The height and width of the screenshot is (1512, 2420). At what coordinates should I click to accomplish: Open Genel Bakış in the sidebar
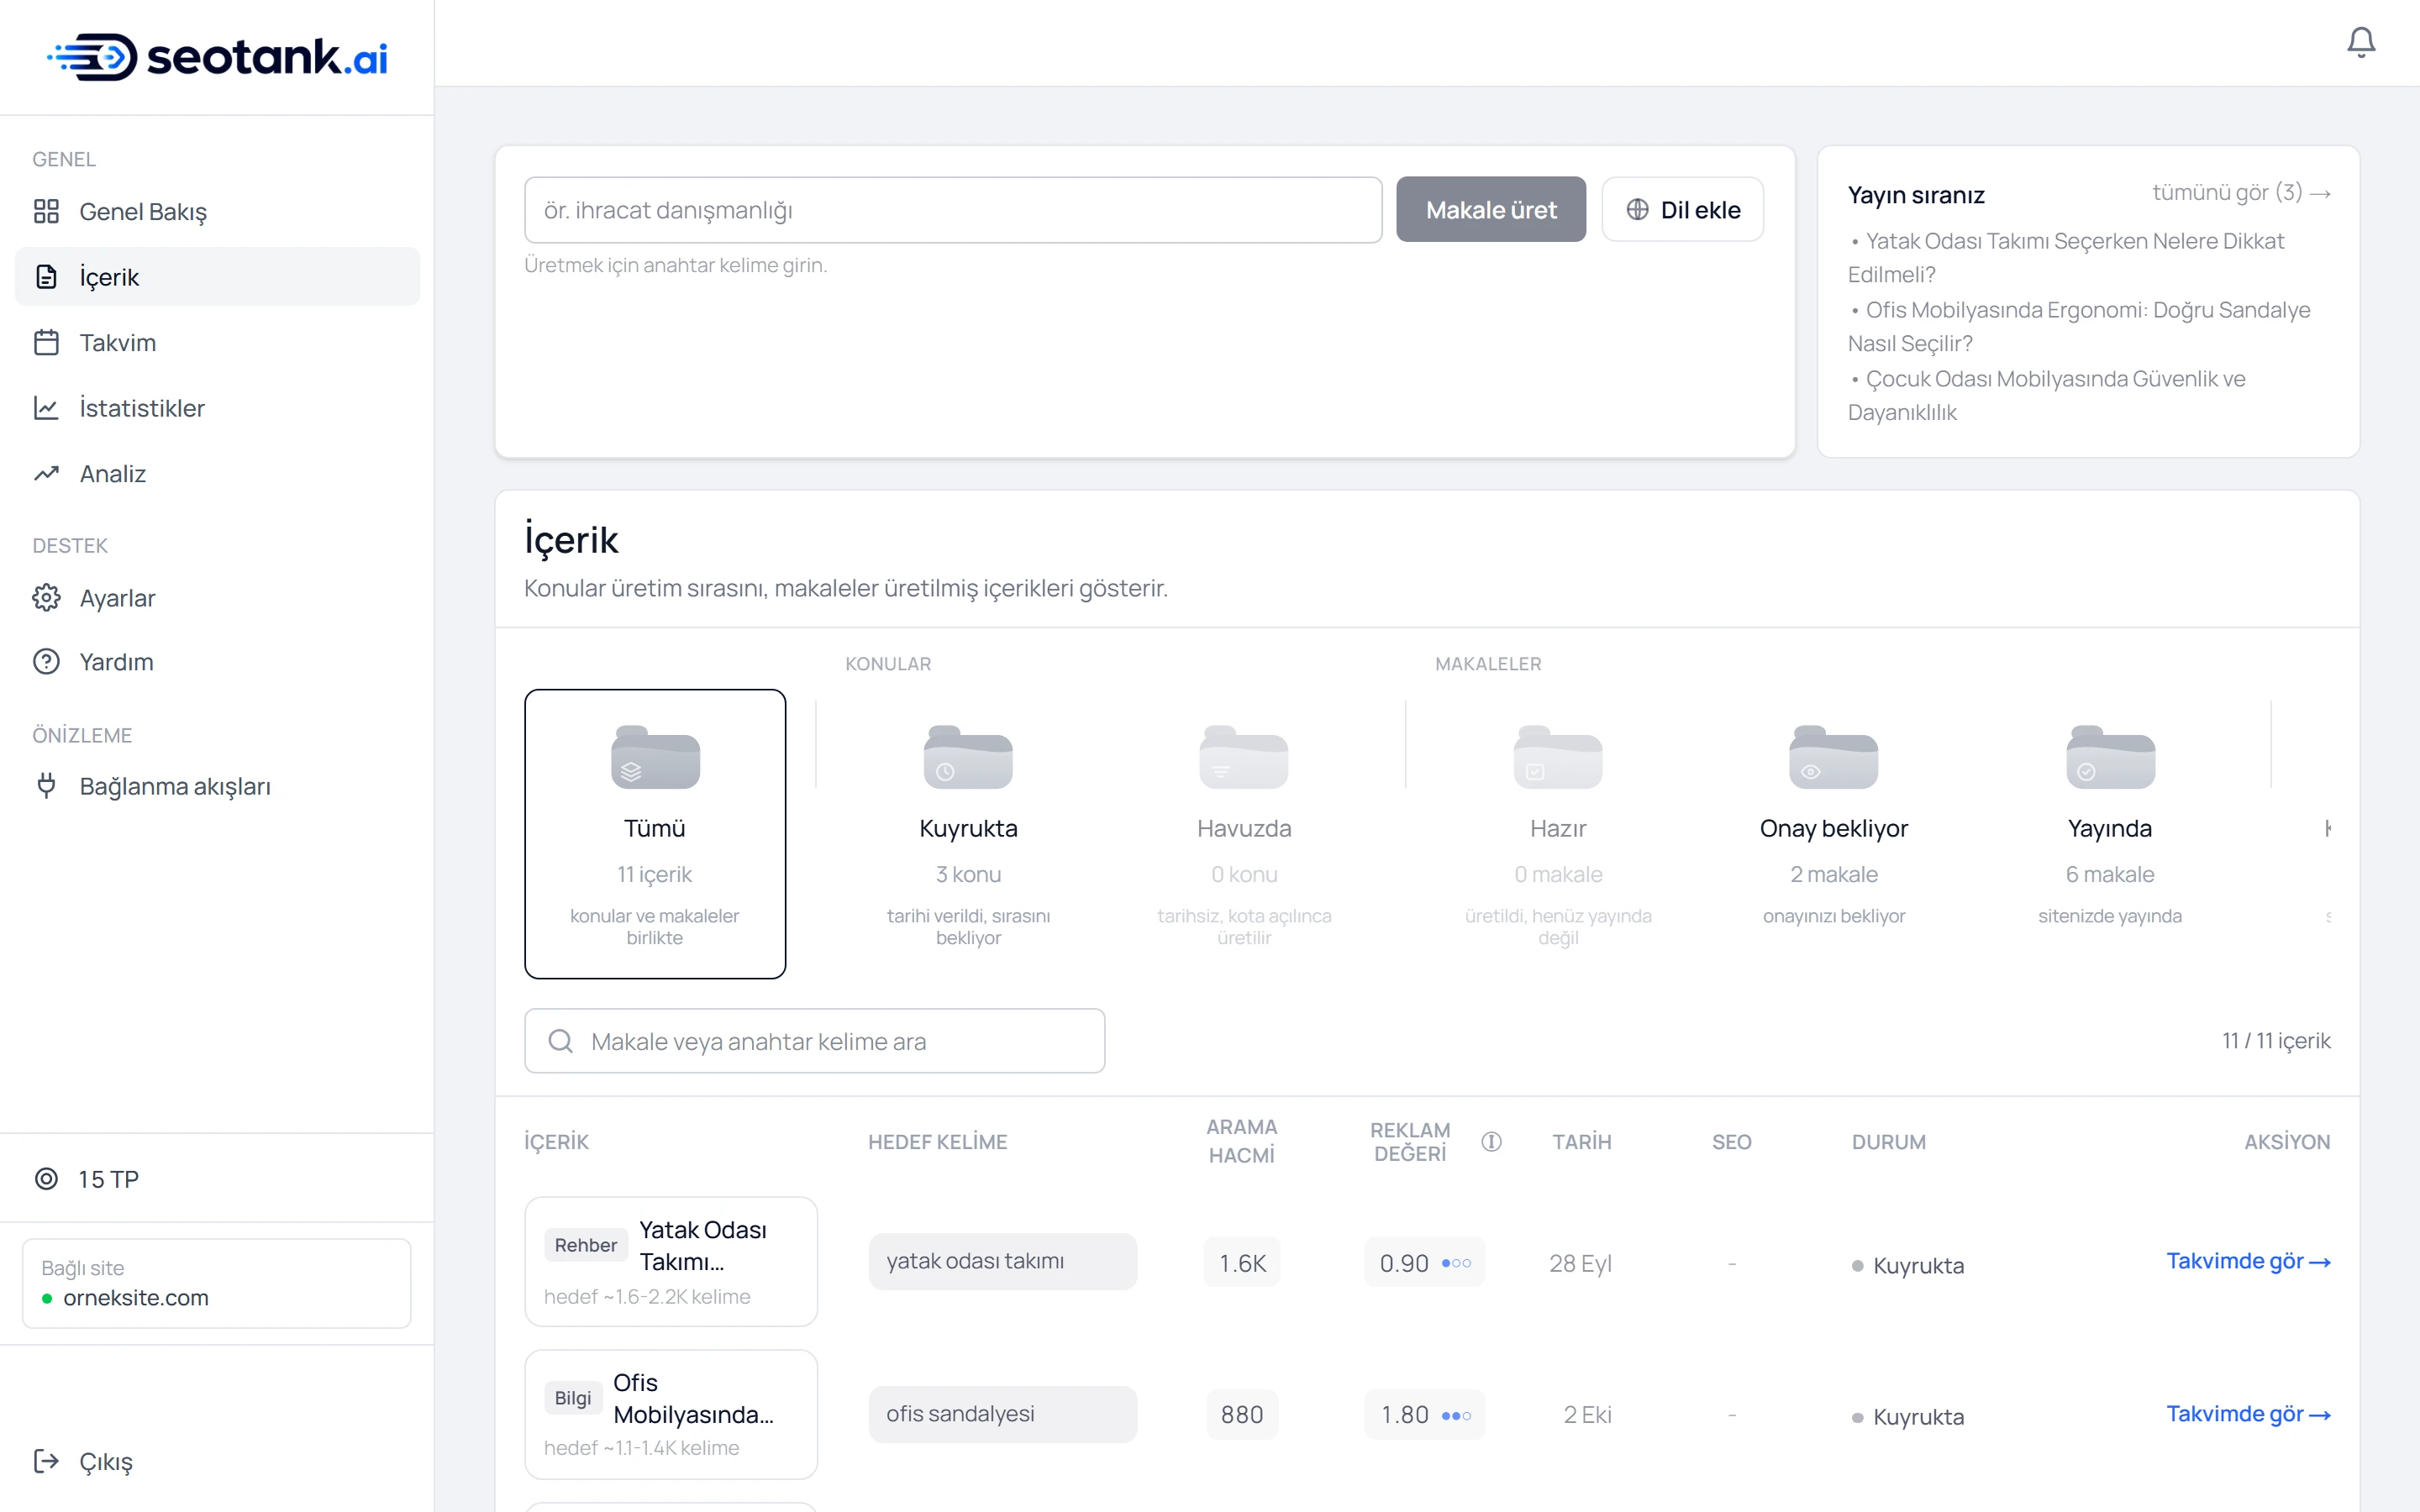click(217, 211)
